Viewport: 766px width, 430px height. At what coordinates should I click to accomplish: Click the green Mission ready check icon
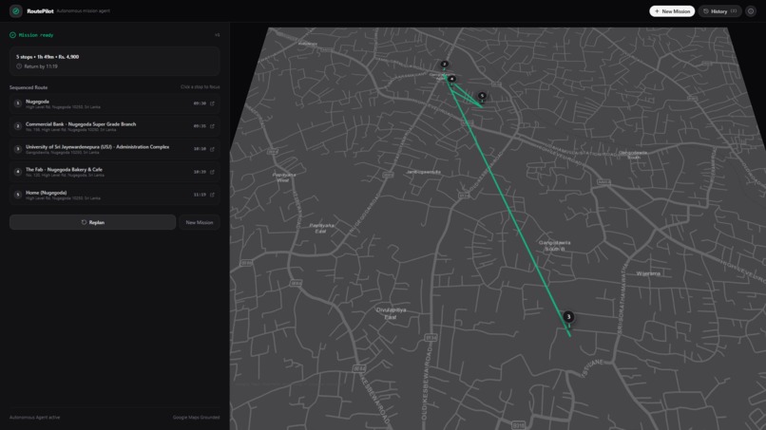click(x=12, y=35)
